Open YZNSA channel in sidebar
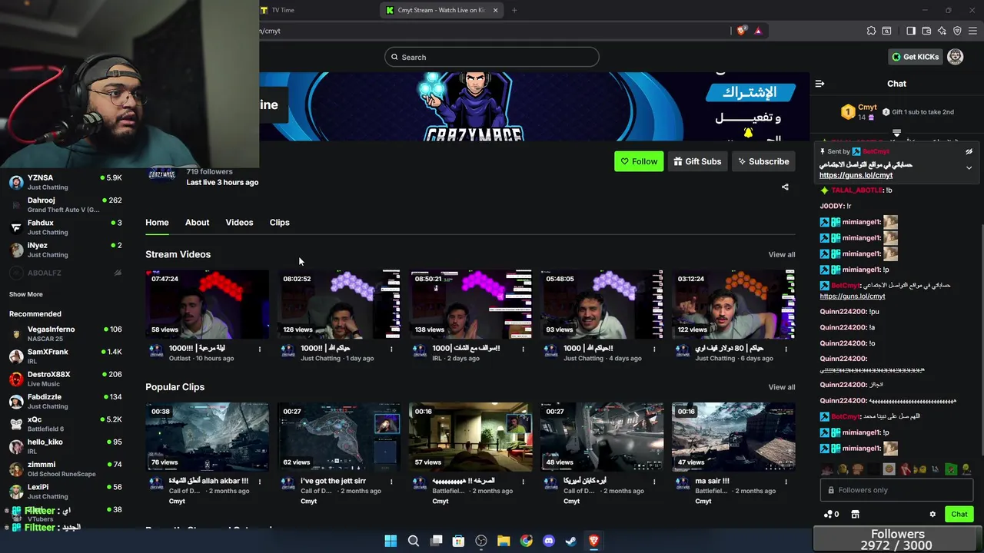The width and height of the screenshot is (984, 553). [65, 182]
